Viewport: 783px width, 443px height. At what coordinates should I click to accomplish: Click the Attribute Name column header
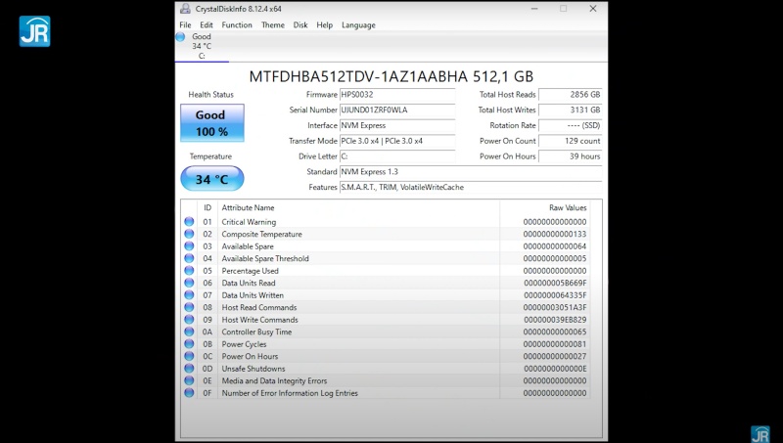[248, 207]
